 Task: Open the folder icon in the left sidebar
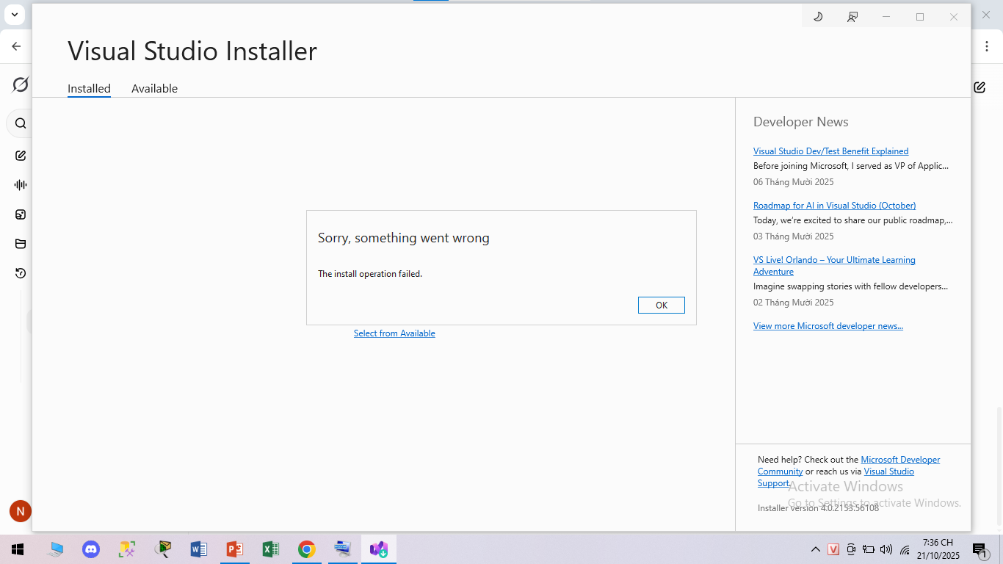coord(21,244)
